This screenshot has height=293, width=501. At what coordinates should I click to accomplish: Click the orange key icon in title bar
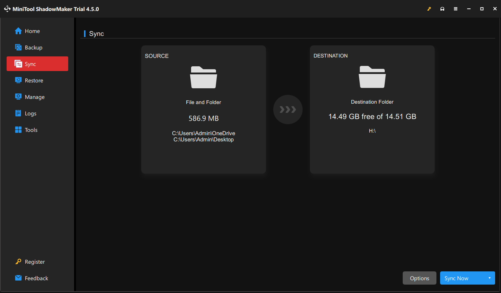(429, 9)
